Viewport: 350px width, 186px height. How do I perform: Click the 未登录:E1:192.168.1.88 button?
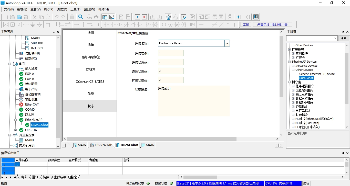click(272, 25)
